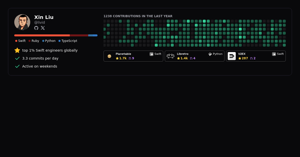Click the checkmark beside 3.3 commits per day
The width and height of the screenshot is (300, 157).
point(17,58)
